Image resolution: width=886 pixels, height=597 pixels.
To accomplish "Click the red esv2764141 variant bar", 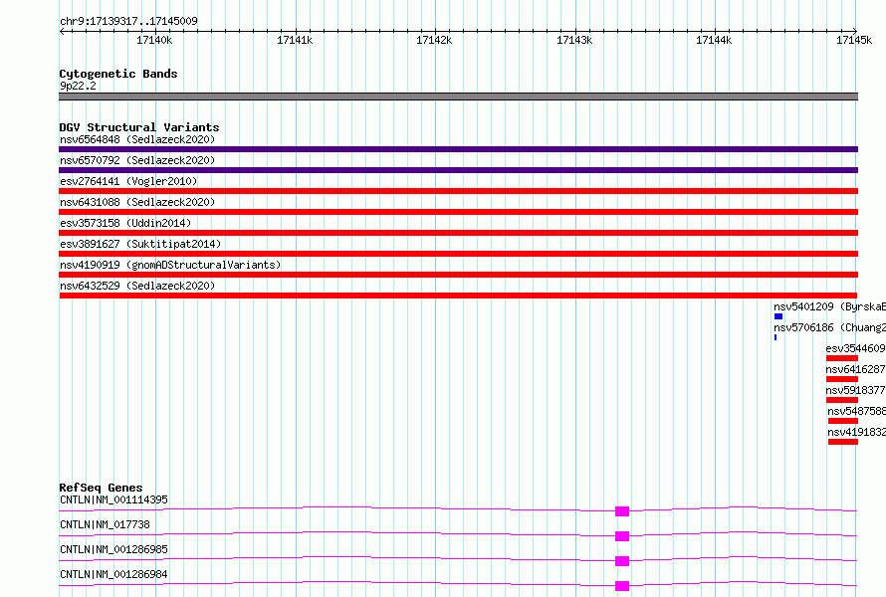I will [x=458, y=191].
